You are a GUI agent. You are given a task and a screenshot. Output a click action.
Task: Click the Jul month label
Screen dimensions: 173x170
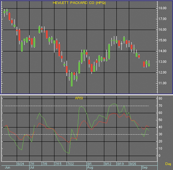point(32,167)
